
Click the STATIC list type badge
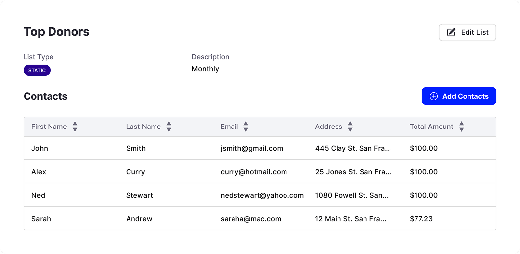point(37,70)
